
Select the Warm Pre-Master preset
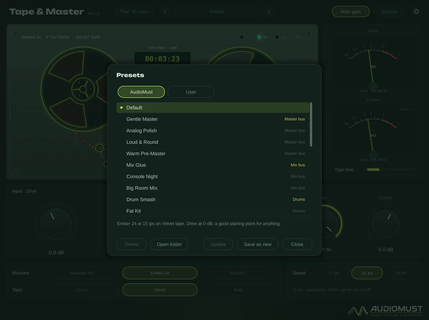(213, 153)
